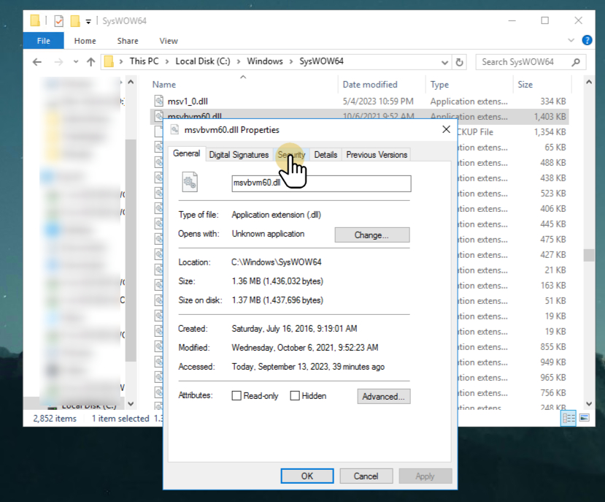The width and height of the screenshot is (605, 502).
Task: Click the Properties dialog title icon
Action: [x=175, y=129]
